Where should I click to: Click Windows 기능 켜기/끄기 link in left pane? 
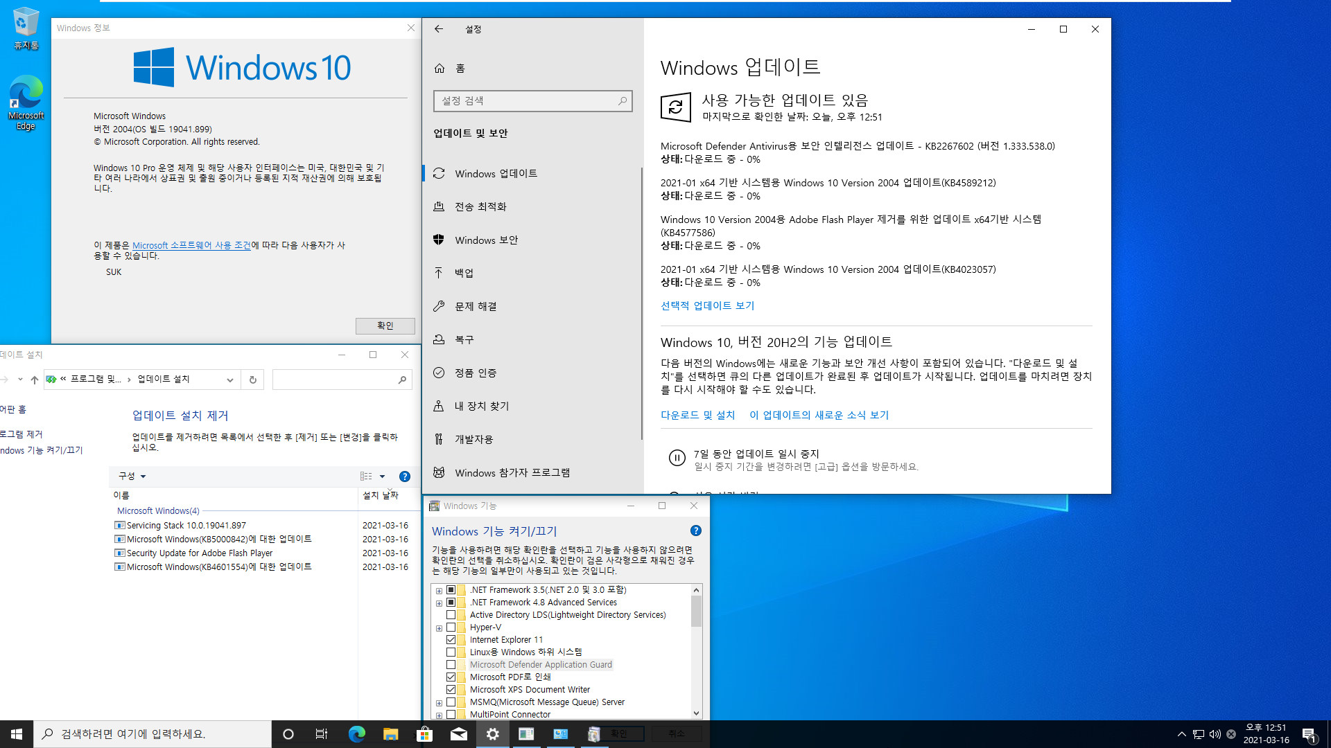click(x=42, y=450)
